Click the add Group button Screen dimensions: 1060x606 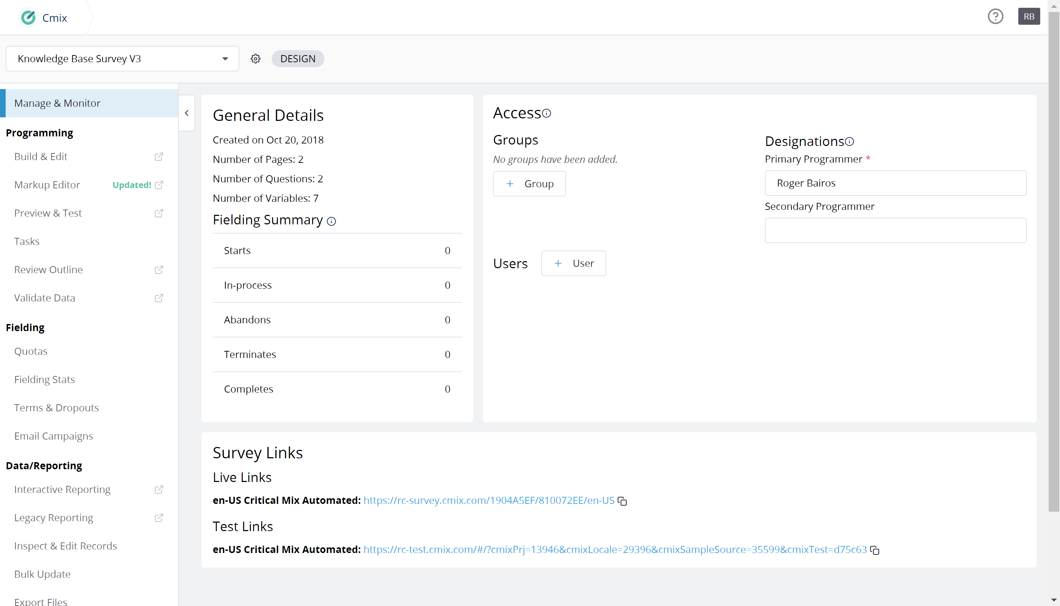click(529, 183)
